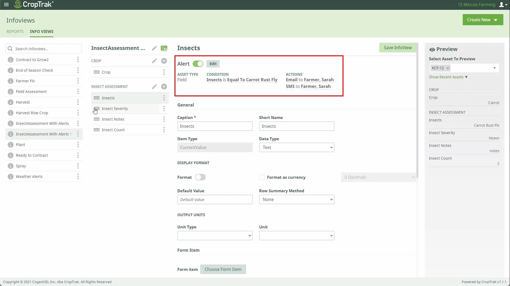Open three-dot menu for Insects item
Image resolution: width=510 pixels, height=286 pixels.
click(164, 98)
